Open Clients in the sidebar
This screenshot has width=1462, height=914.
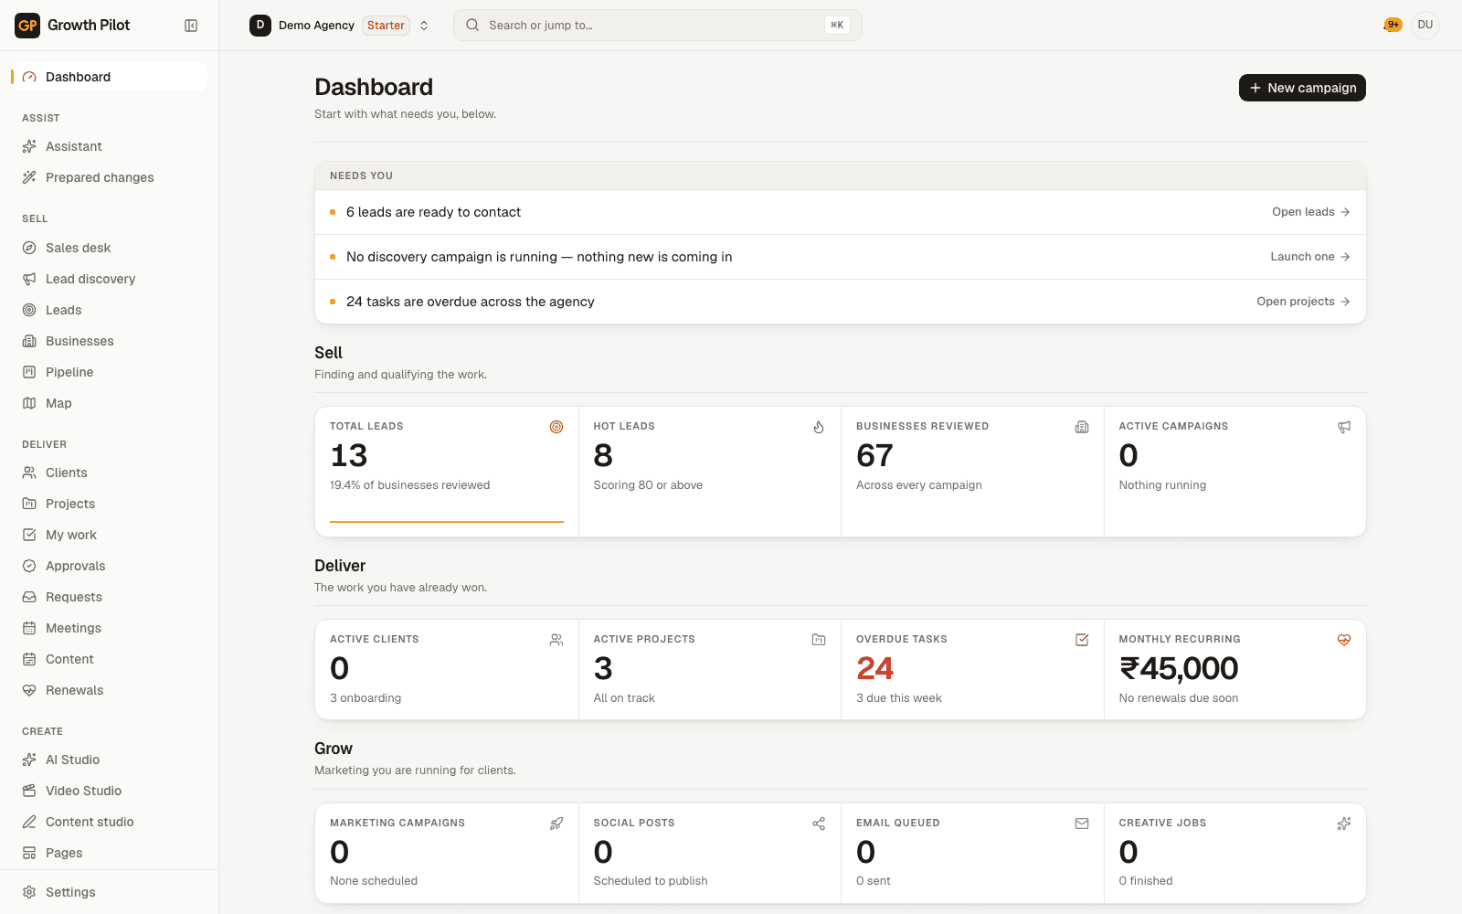109,473
